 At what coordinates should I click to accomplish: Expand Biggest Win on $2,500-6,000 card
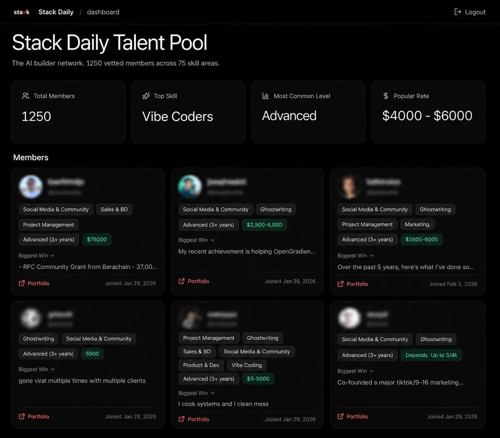[x=212, y=240]
